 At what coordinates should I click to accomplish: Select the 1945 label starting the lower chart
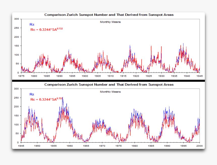(x=21, y=146)
